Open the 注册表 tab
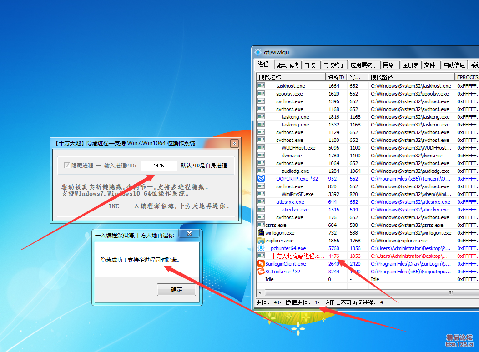 pos(410,65)
